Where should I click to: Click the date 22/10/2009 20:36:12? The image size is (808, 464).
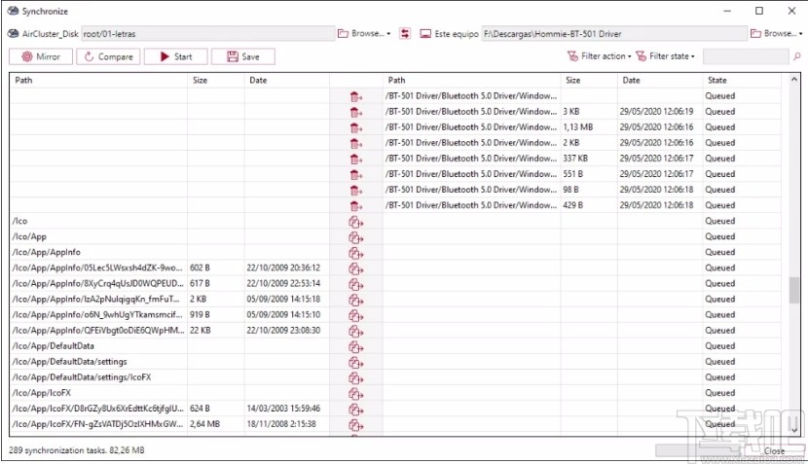tap(283, 268)
